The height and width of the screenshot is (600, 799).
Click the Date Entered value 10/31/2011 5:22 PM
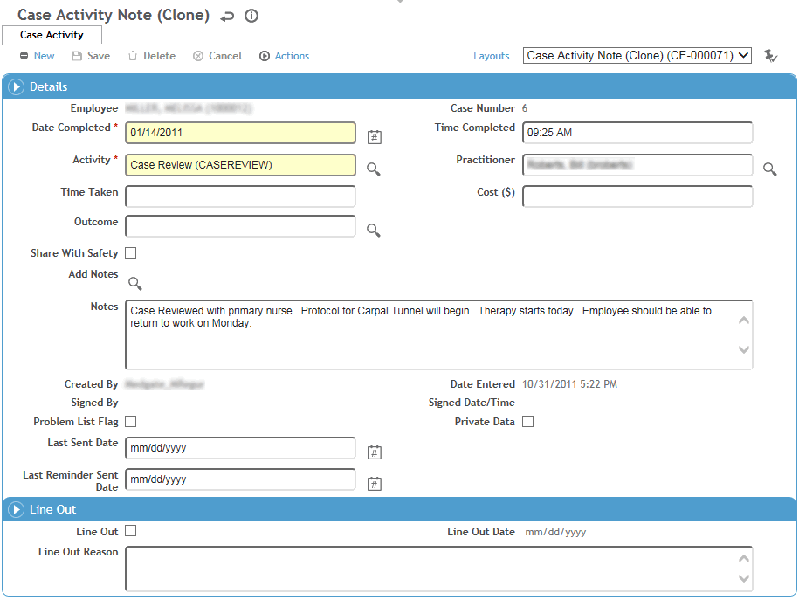pos(569,384)
